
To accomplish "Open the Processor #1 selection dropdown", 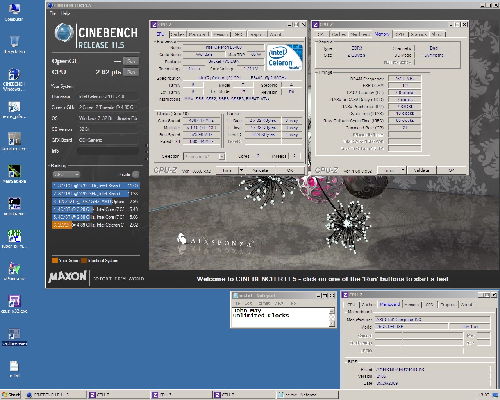I will (222, 157).
